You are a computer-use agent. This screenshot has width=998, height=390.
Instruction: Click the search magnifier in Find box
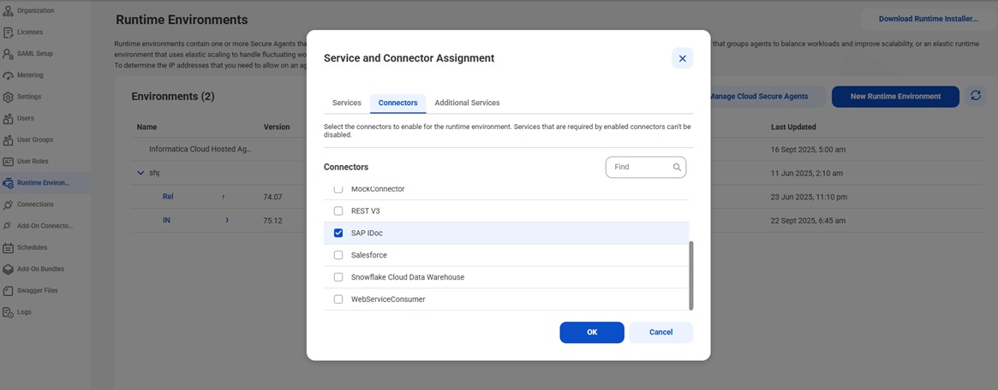click(677, 167)
